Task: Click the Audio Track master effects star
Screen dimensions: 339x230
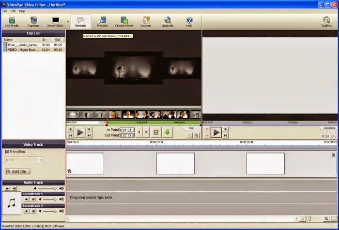Action: 7,188
